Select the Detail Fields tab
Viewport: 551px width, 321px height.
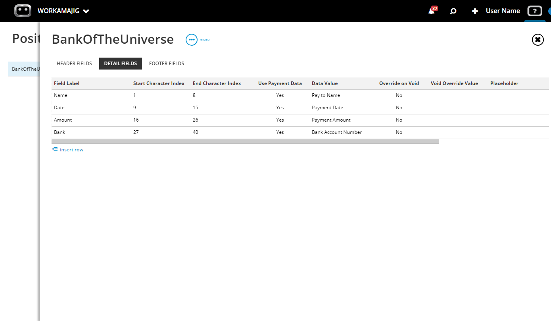click(121, 64)
